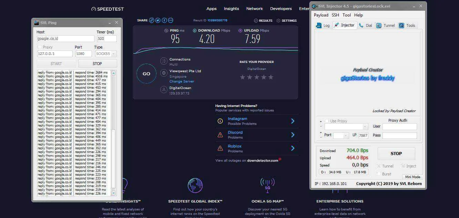This screenshot has height=218, width=459.
Task: Click the Port 1080 field in SVL Ping
Action: (x=83, y=54)
